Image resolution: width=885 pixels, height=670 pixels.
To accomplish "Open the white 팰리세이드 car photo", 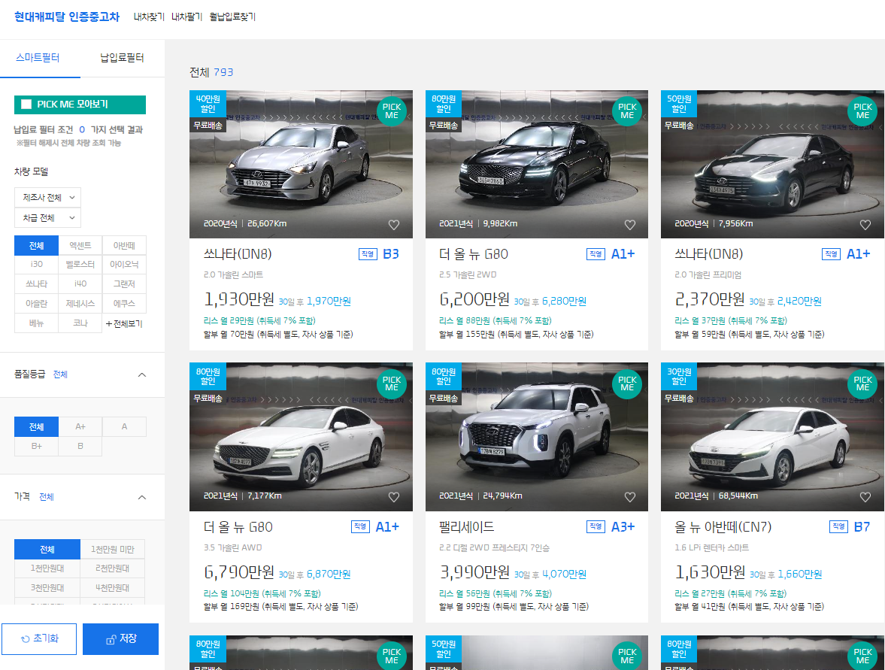I will (537, 437).
